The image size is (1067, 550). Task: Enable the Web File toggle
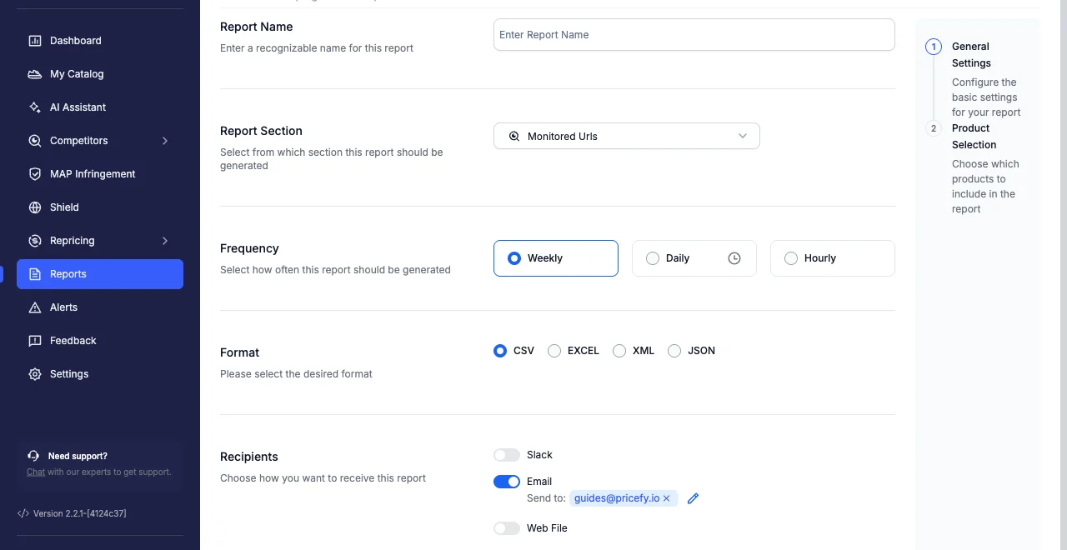point(507,528)
